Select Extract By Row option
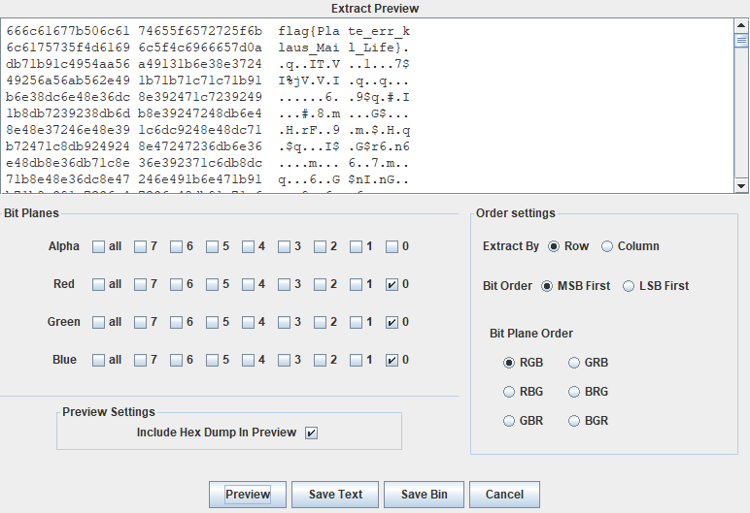The width and height of the screenshot is (750, 513). [x=554, y=246]
